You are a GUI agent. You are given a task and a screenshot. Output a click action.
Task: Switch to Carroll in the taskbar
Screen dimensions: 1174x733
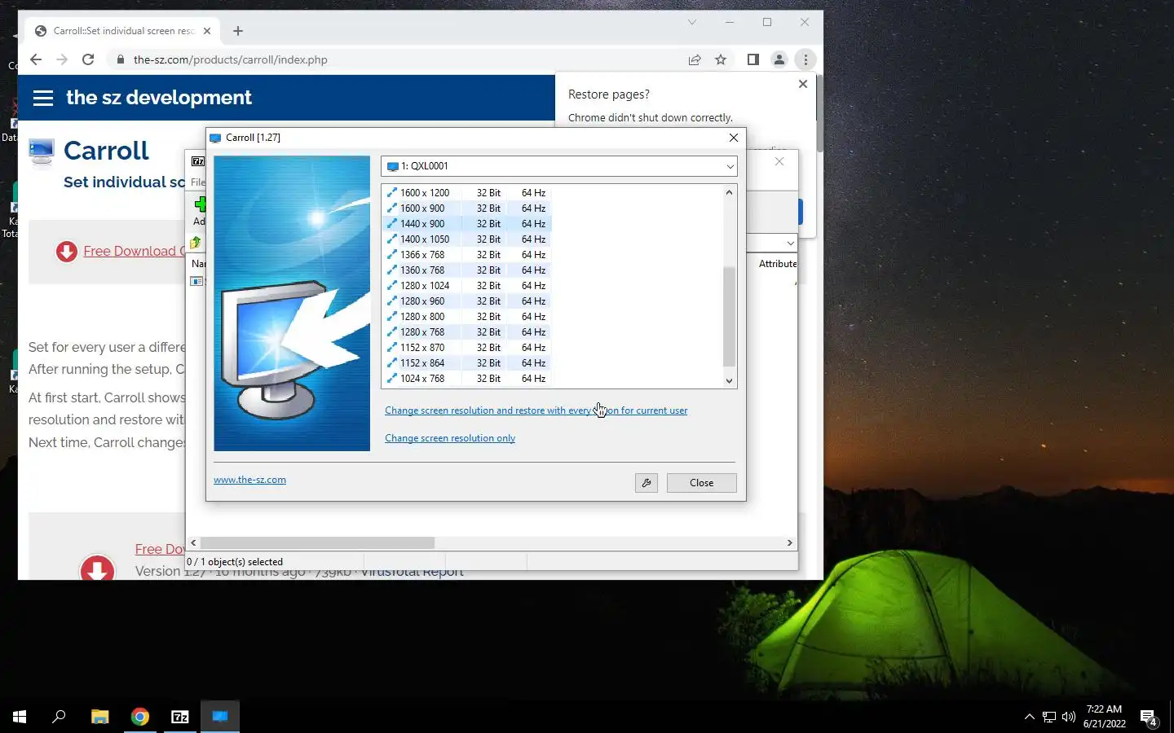tap(220, 717)
